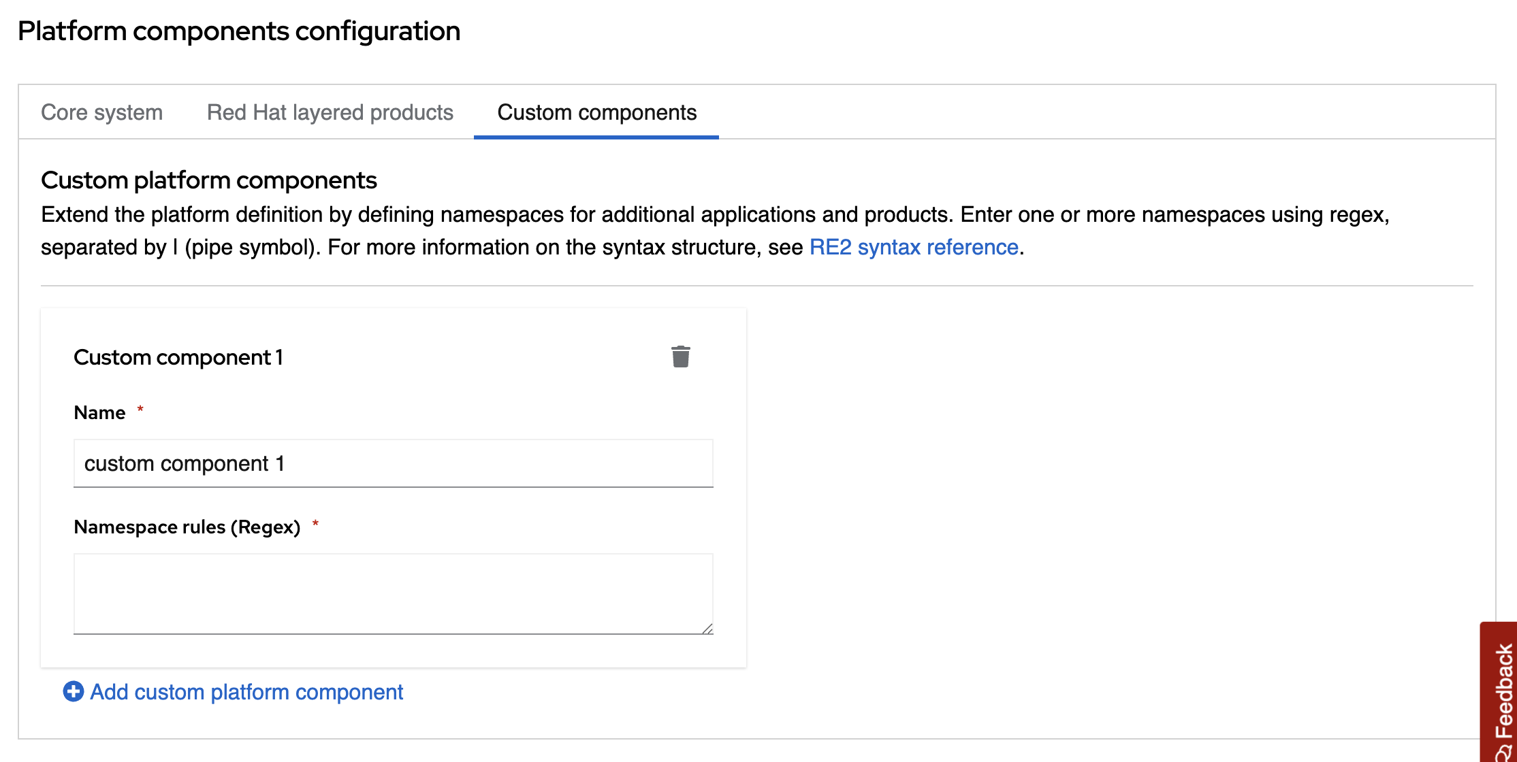Click the Platform components configuration title
1517x762 pixels.
point(239,31)
